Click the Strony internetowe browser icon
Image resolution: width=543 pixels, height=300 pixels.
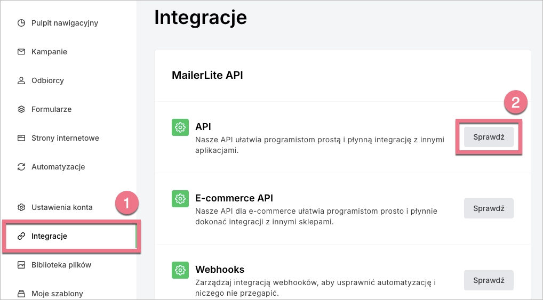click(x=21, y=138)
